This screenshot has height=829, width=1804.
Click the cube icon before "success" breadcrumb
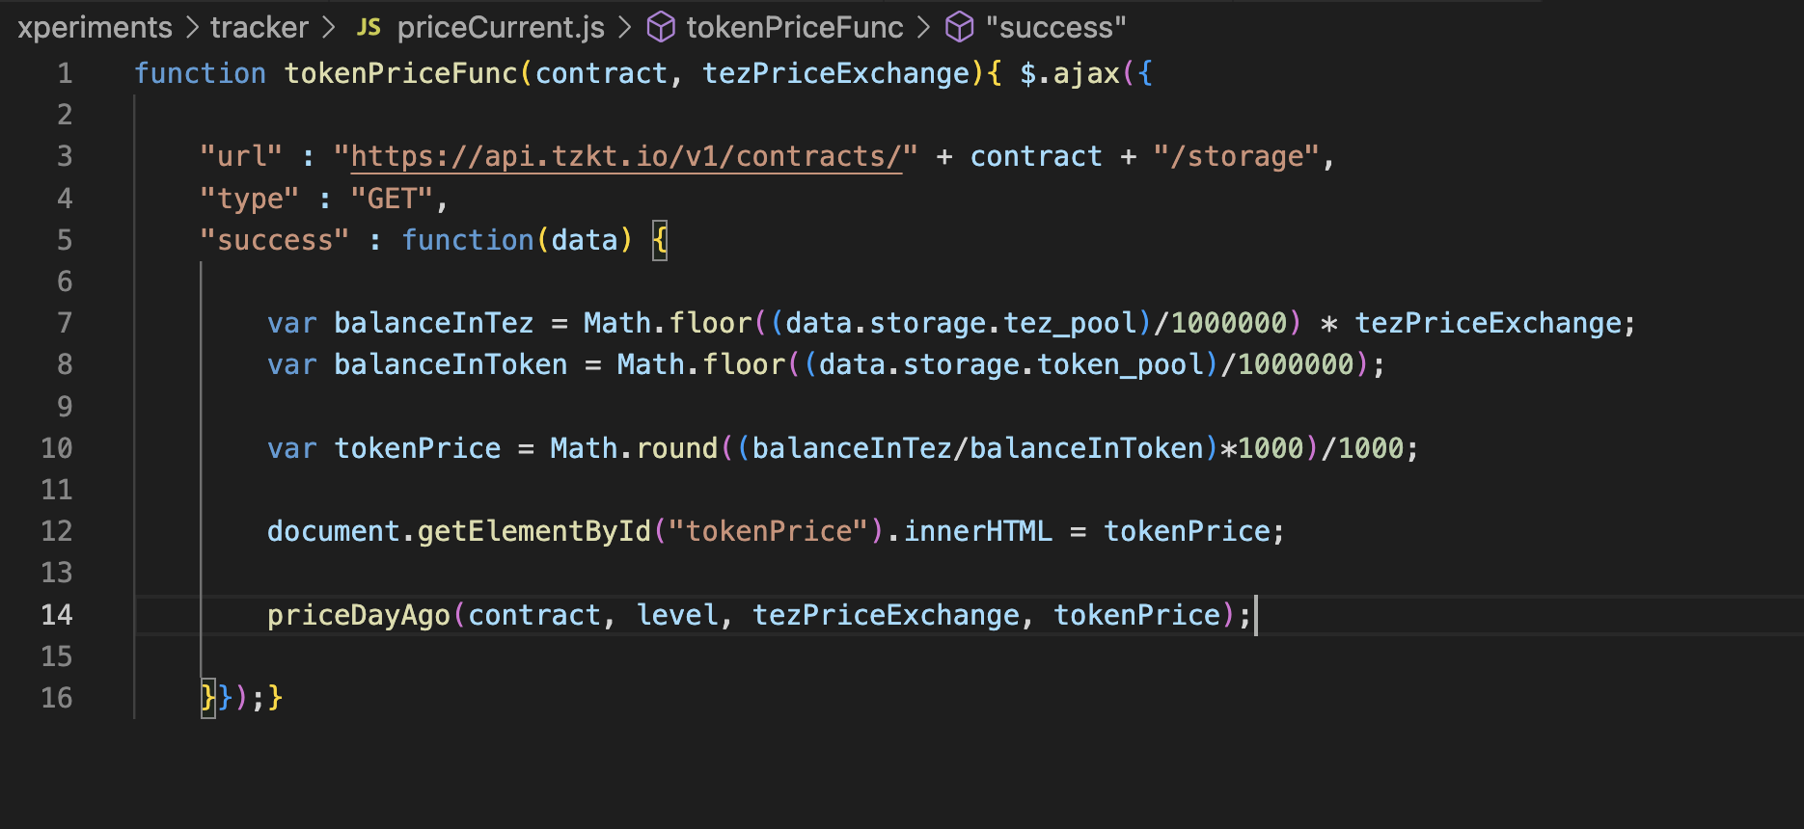coord(960,27)
